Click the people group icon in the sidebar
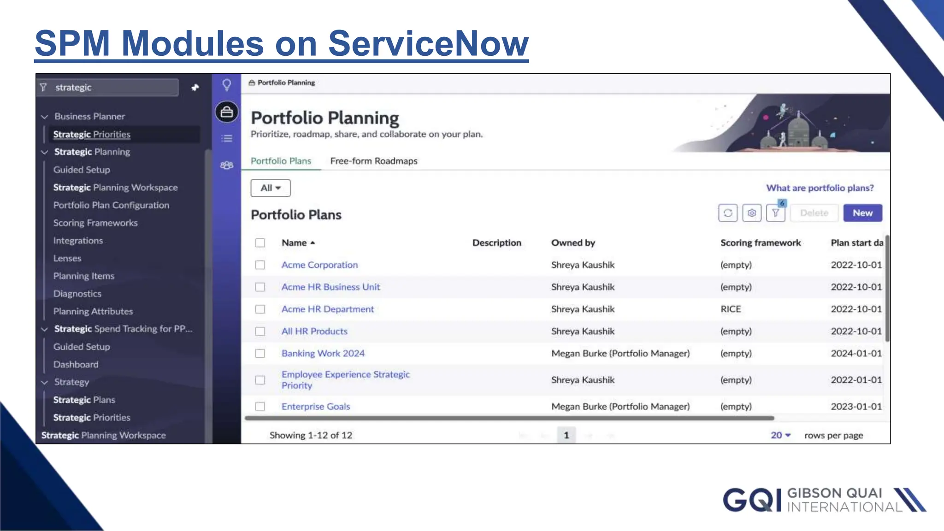Viewport: 944px width, 531px height. click(x=226, y=165)
